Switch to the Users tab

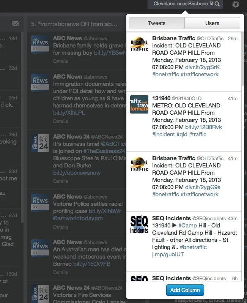[212, 23]
